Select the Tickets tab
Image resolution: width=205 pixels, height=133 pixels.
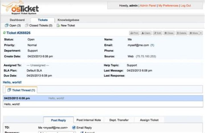43,20
